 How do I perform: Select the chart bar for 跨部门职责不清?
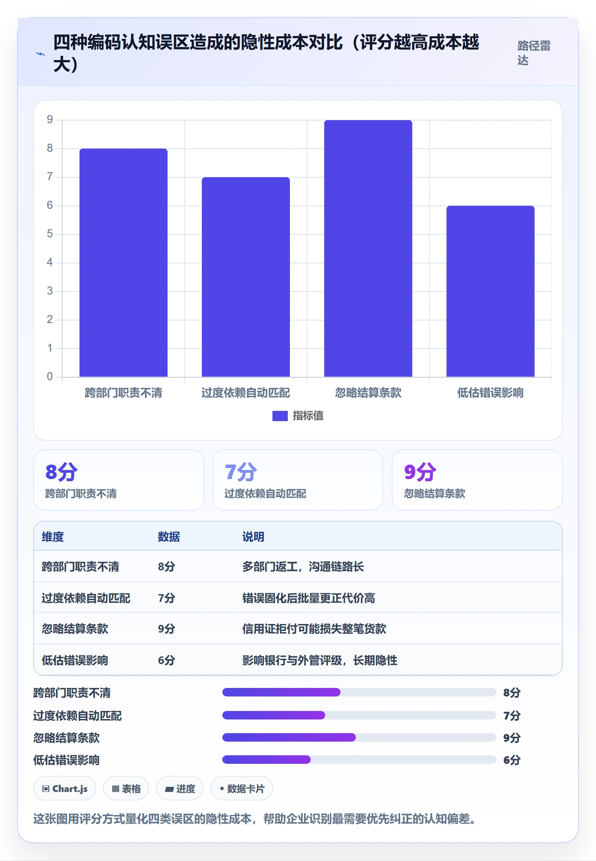point(123,263)
